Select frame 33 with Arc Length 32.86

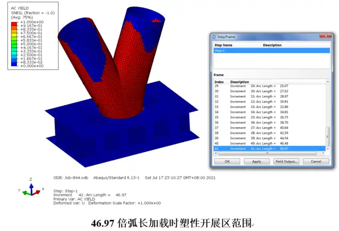point(269,107)
